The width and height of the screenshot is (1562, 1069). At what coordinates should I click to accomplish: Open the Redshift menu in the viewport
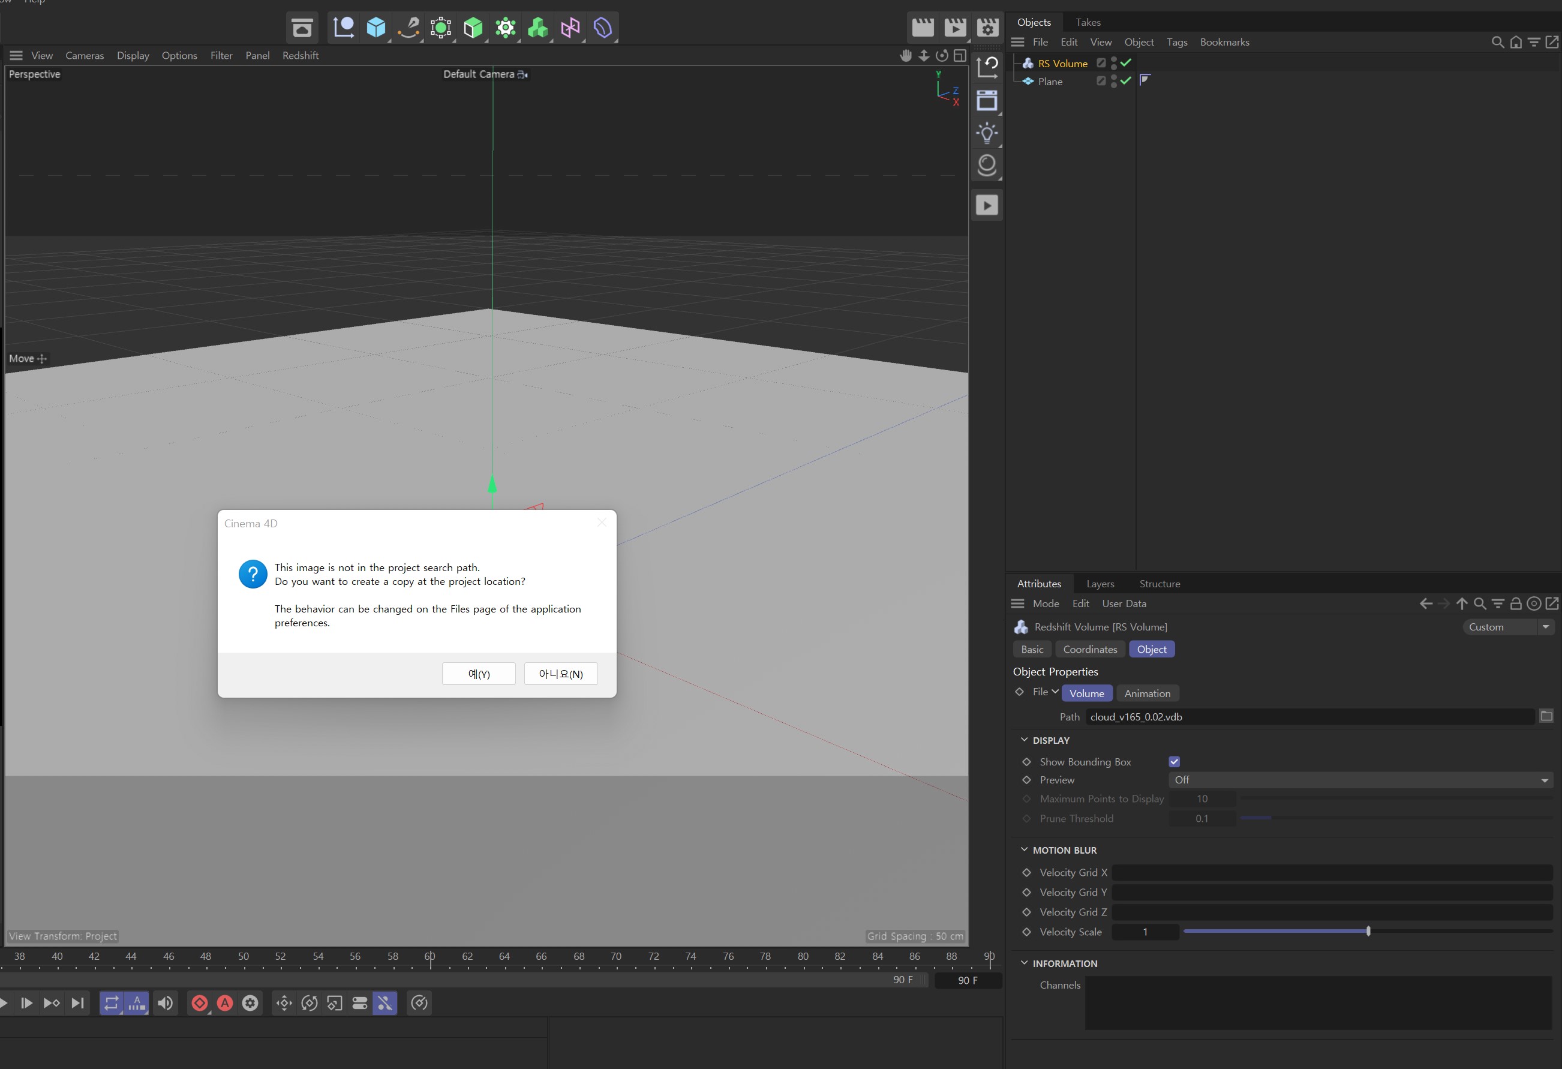300,55
